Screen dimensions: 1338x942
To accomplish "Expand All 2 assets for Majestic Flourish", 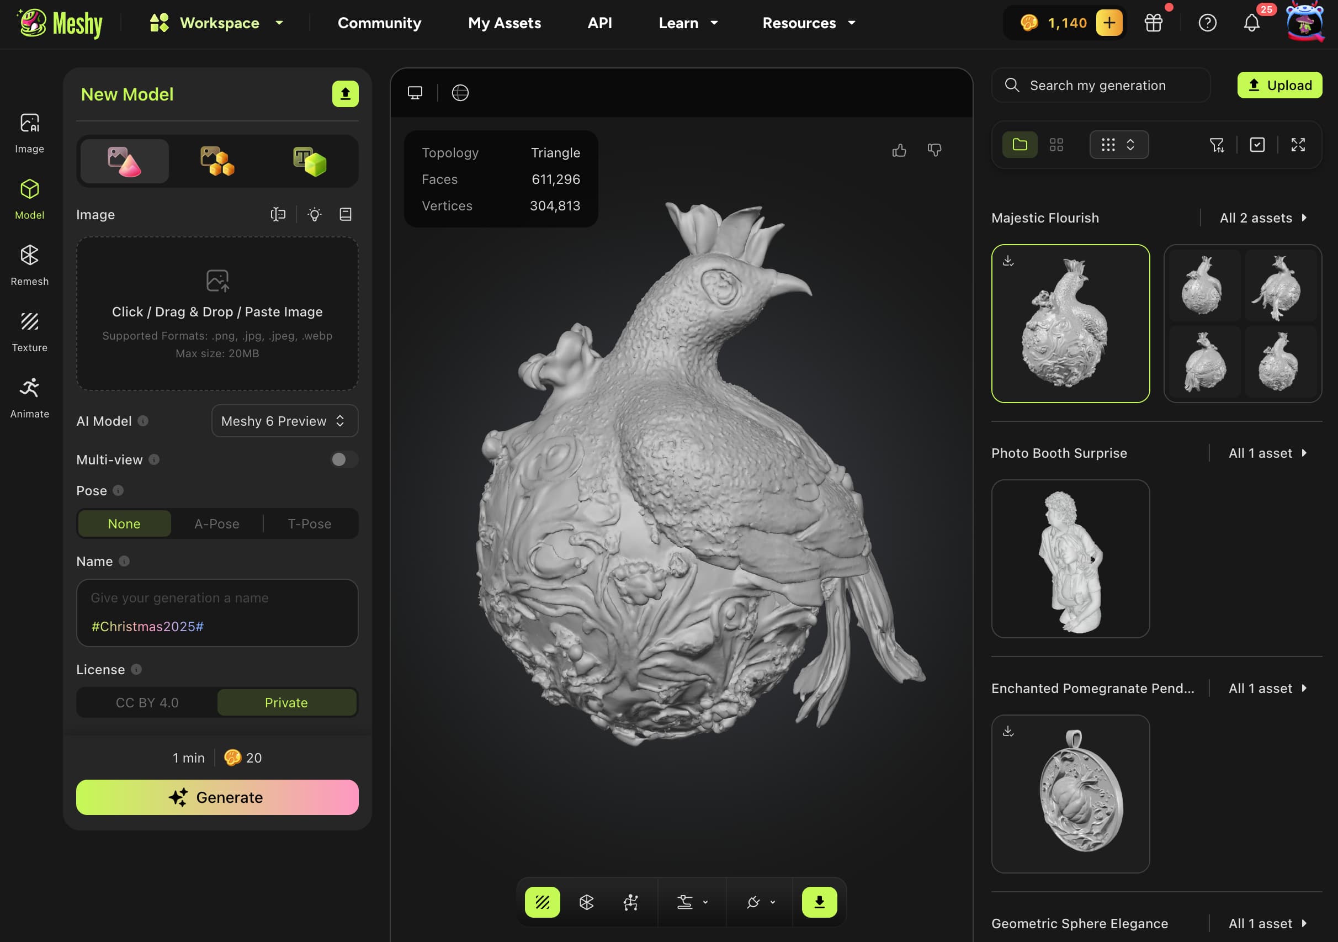I will pos(1263,218).
